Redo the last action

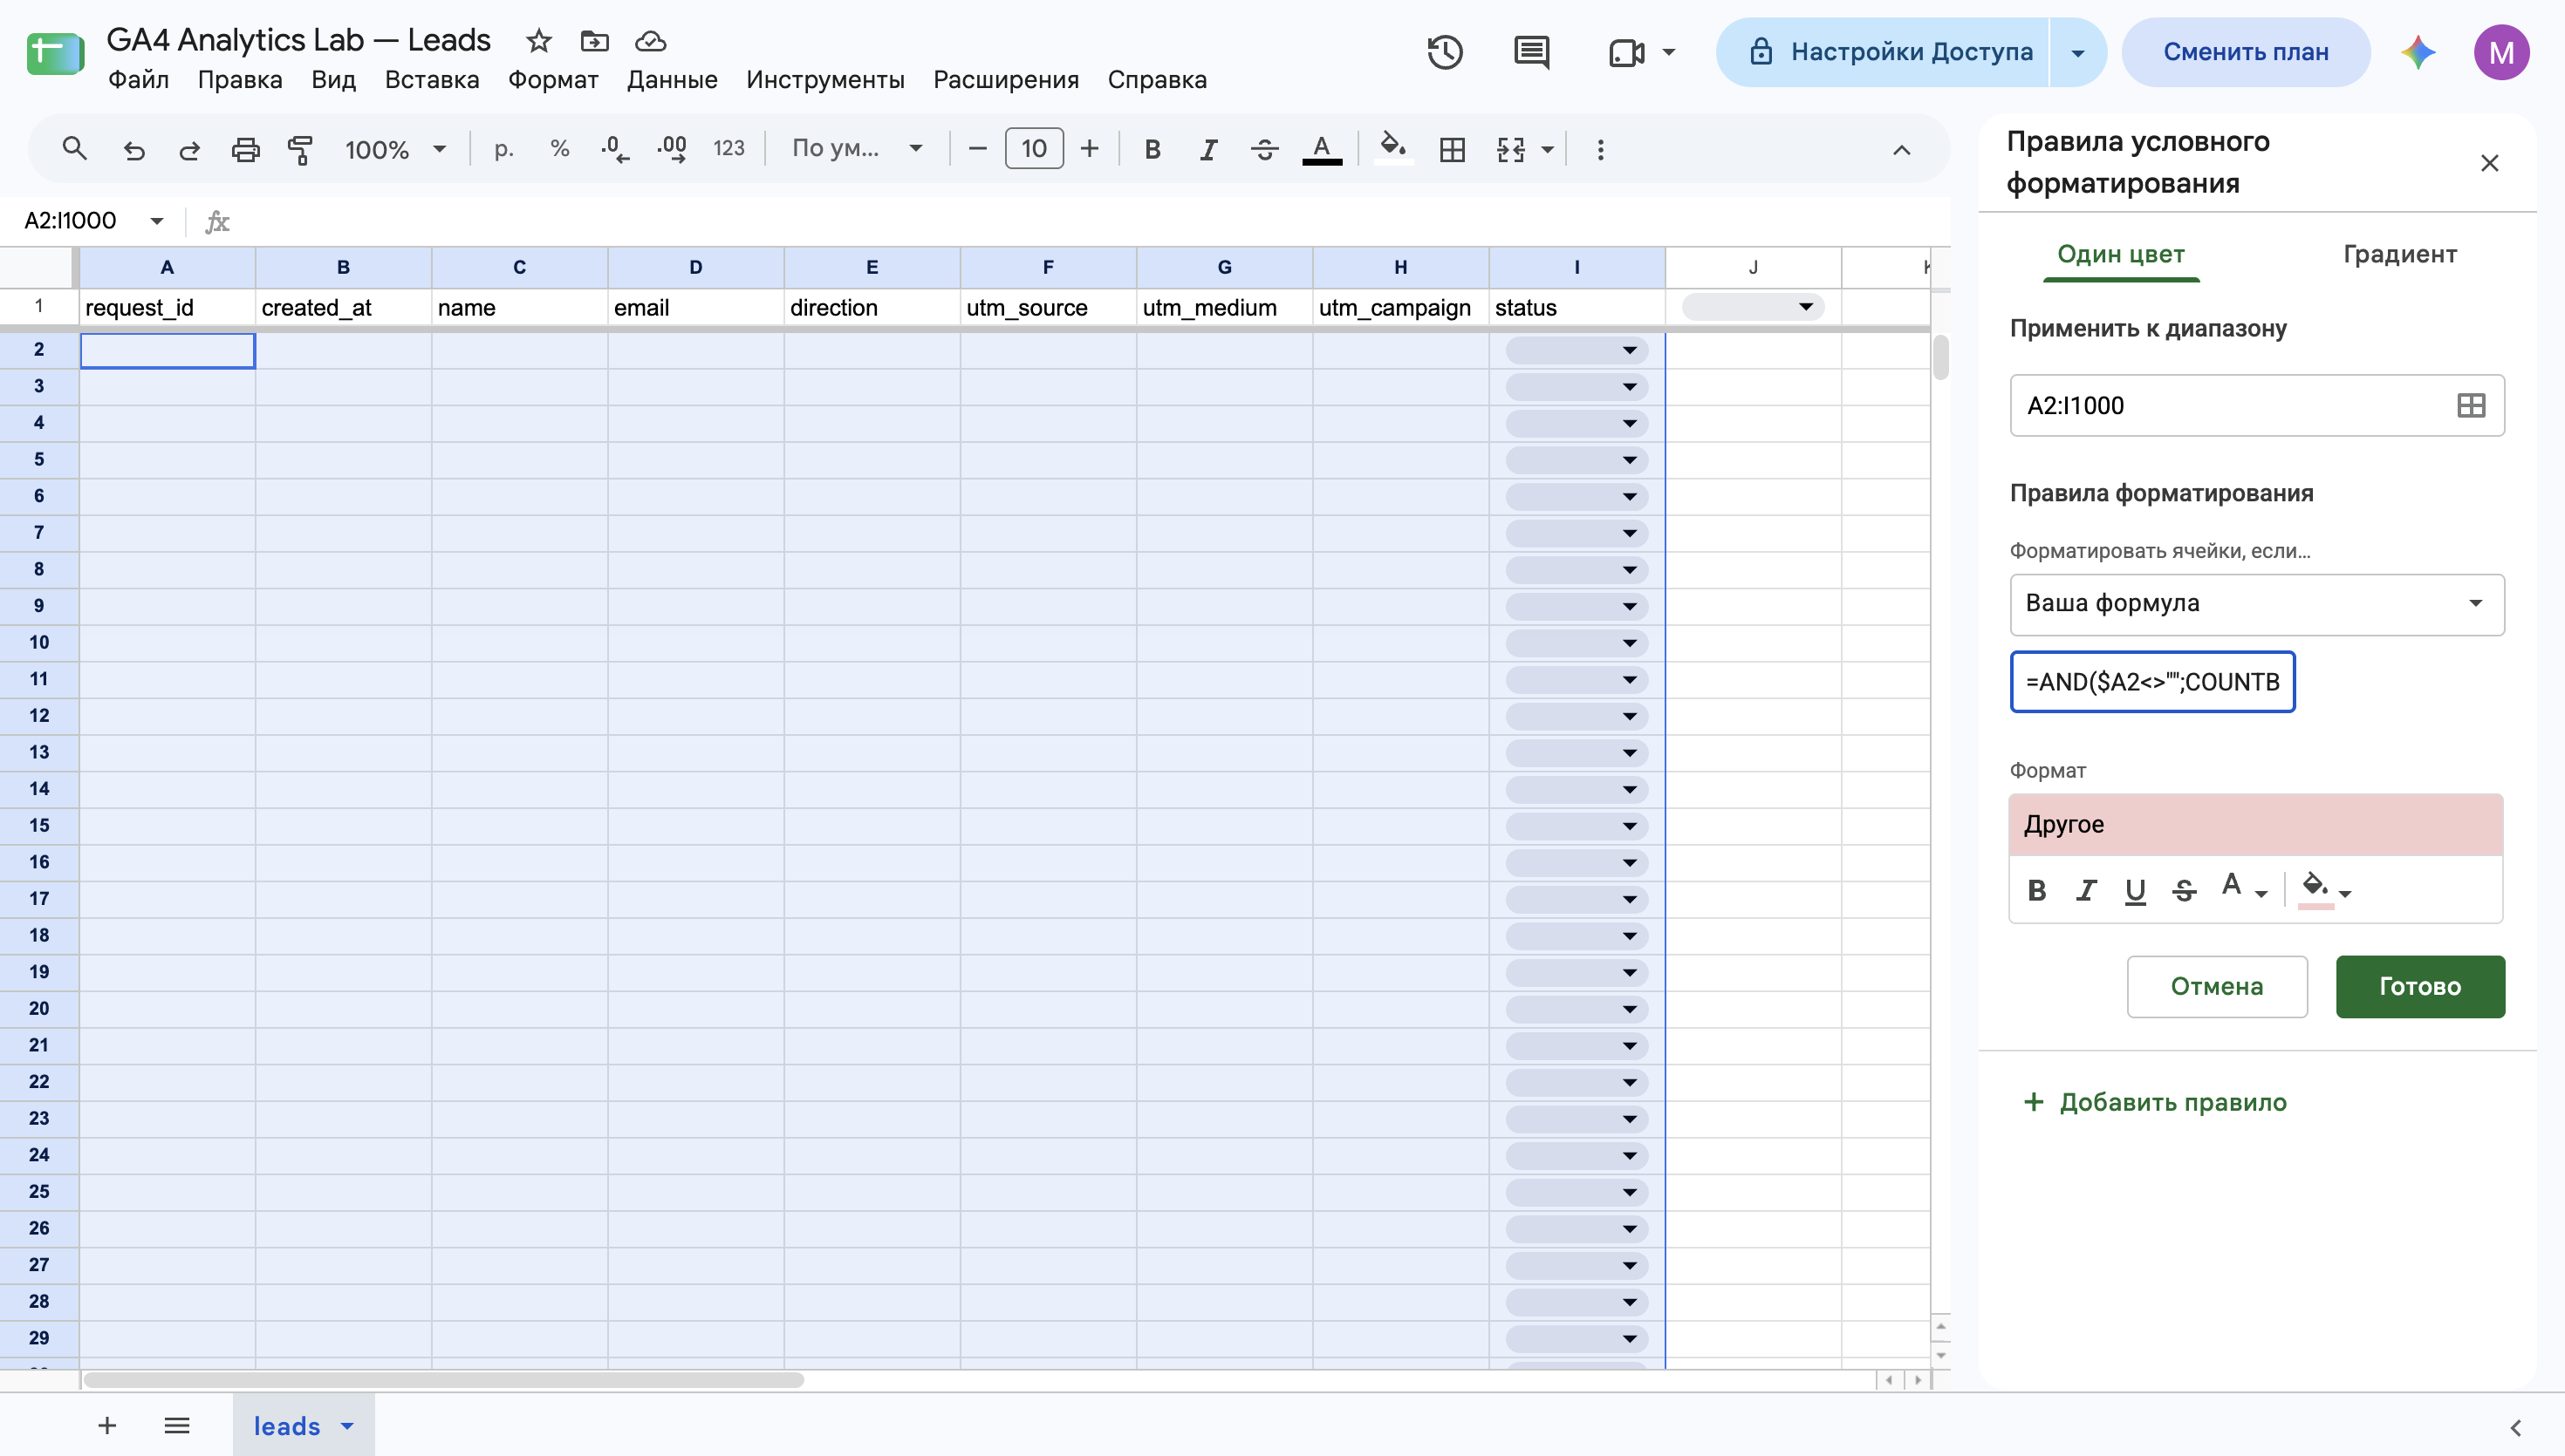tap(189, 150)
